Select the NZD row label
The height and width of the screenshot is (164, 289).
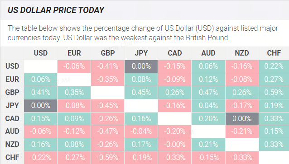click(x=12, y=144)
